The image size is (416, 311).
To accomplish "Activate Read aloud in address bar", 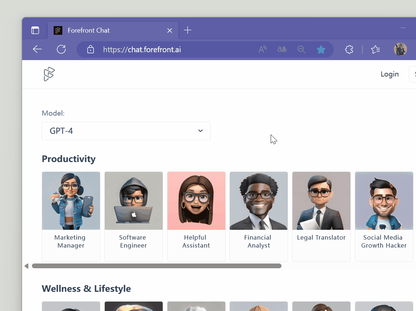I will (262, 49).
